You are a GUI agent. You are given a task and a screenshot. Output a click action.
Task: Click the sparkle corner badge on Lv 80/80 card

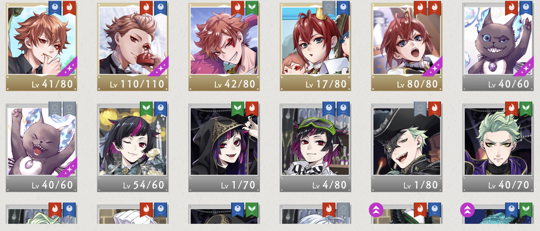tap(433, 67)
